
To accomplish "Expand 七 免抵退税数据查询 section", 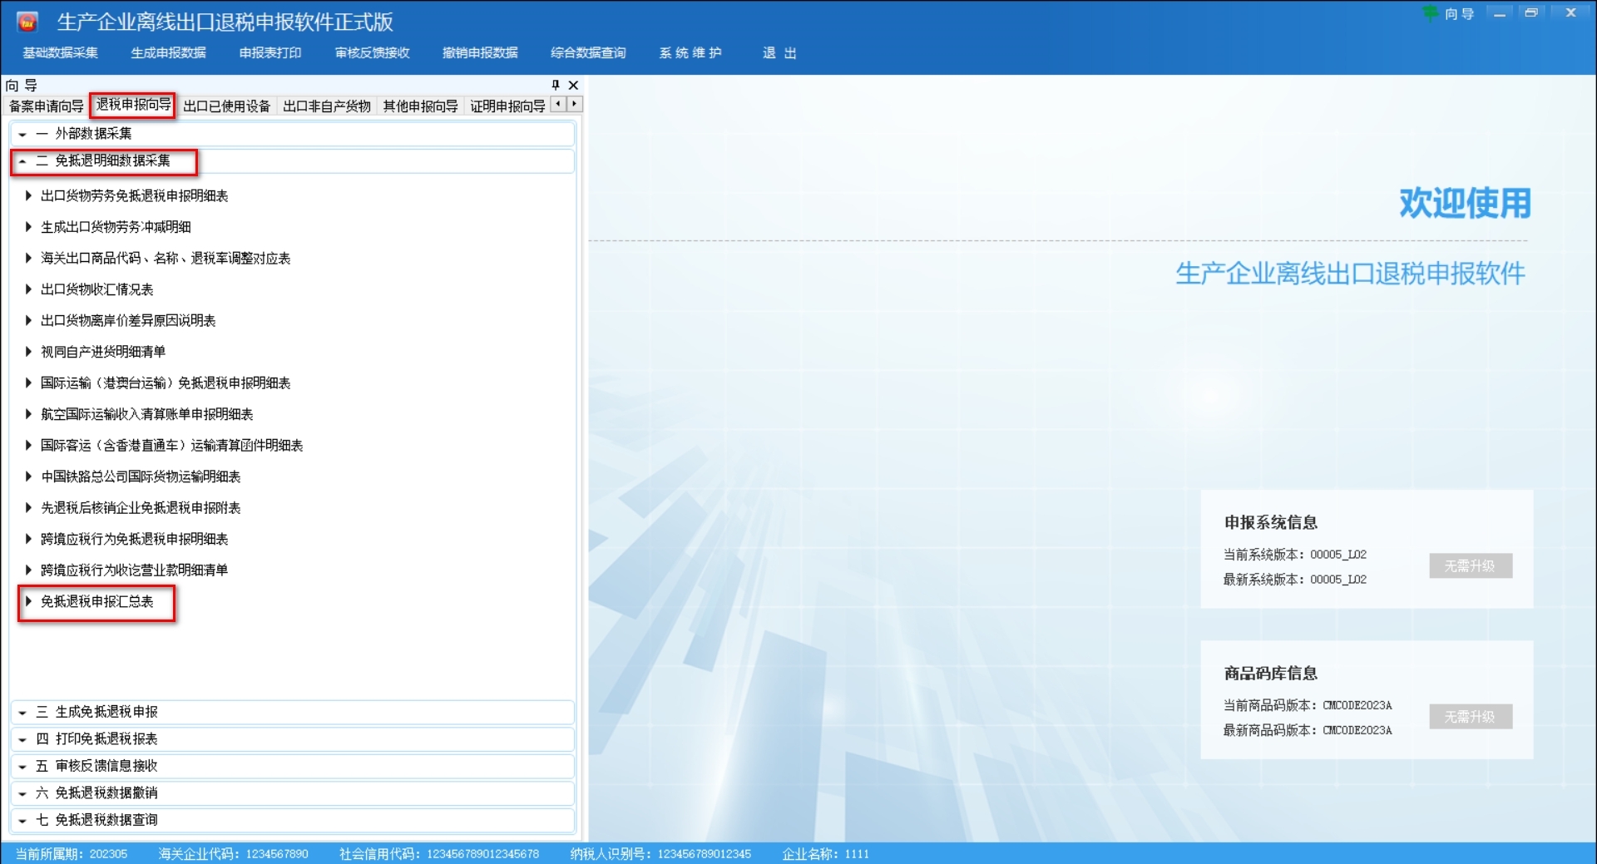I will [22, 821].
